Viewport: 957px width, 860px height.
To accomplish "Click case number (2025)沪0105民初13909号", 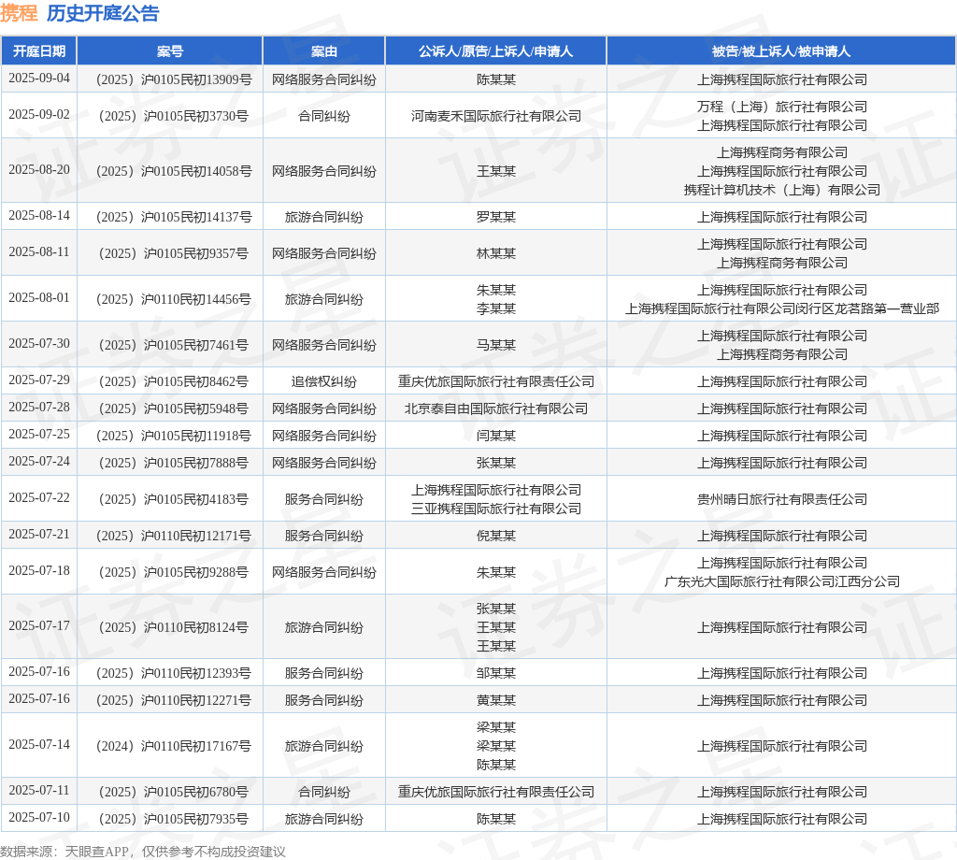I will [174, 79].
